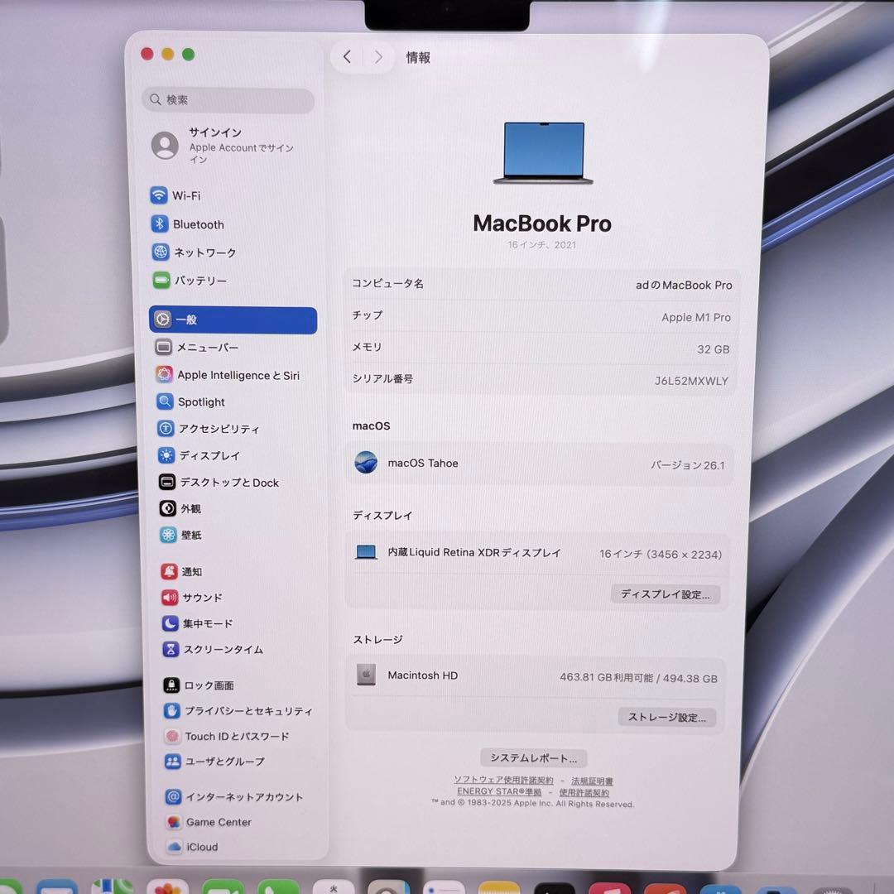Open 壁紙 wallpaper icon

[168, 534]
